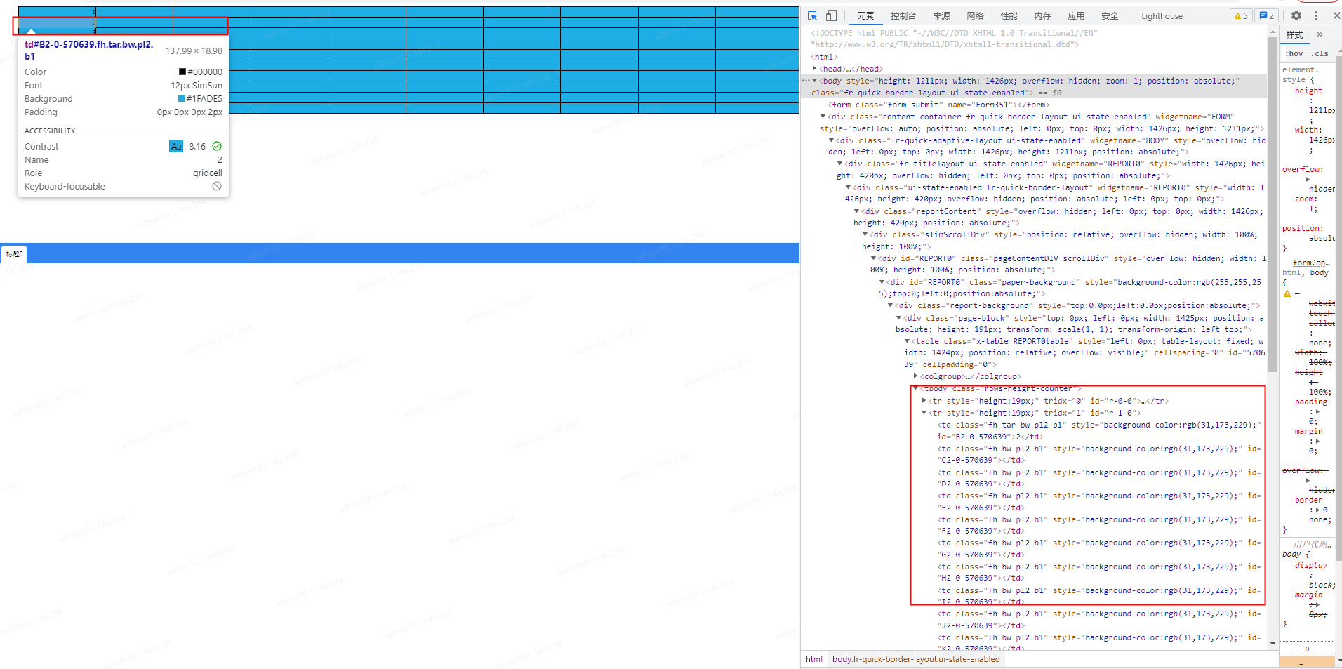The width and height of the screenshot is (1342, 669).
Task: Select the td node with id J2-0-570639
Action: point(1099,619)
